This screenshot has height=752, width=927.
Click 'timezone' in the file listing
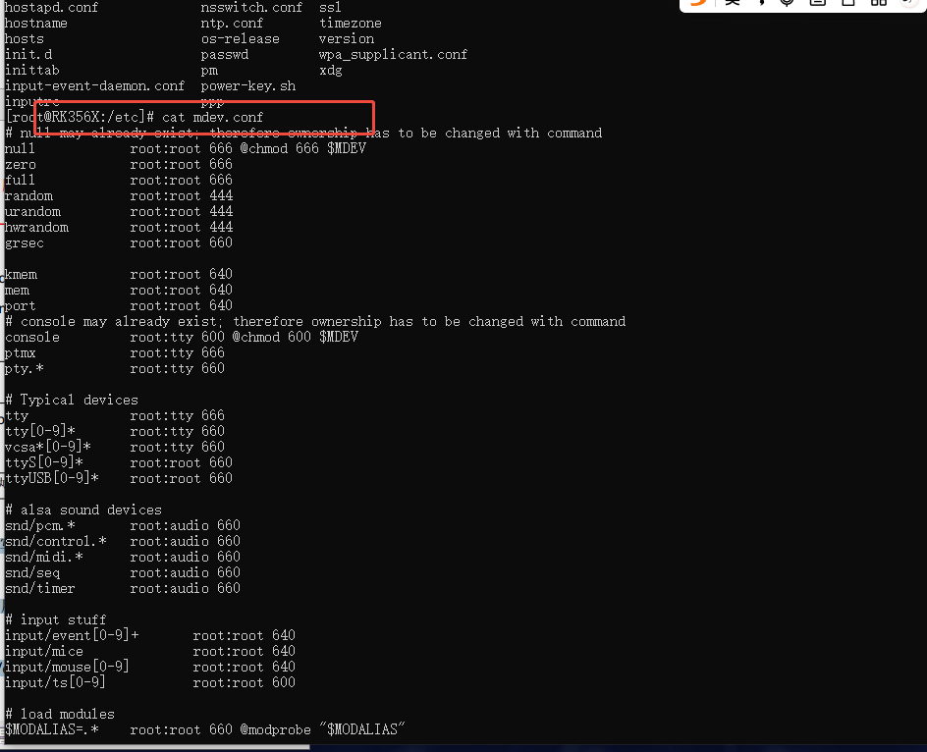(351, 23)
